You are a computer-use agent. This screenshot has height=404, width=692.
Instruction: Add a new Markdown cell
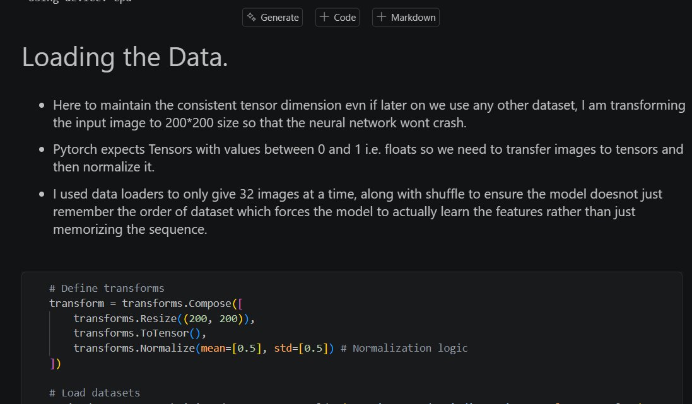(x=406, y=18)
